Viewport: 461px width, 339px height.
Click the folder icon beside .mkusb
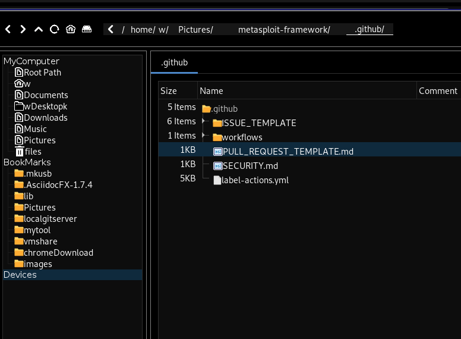coord(19,173)
